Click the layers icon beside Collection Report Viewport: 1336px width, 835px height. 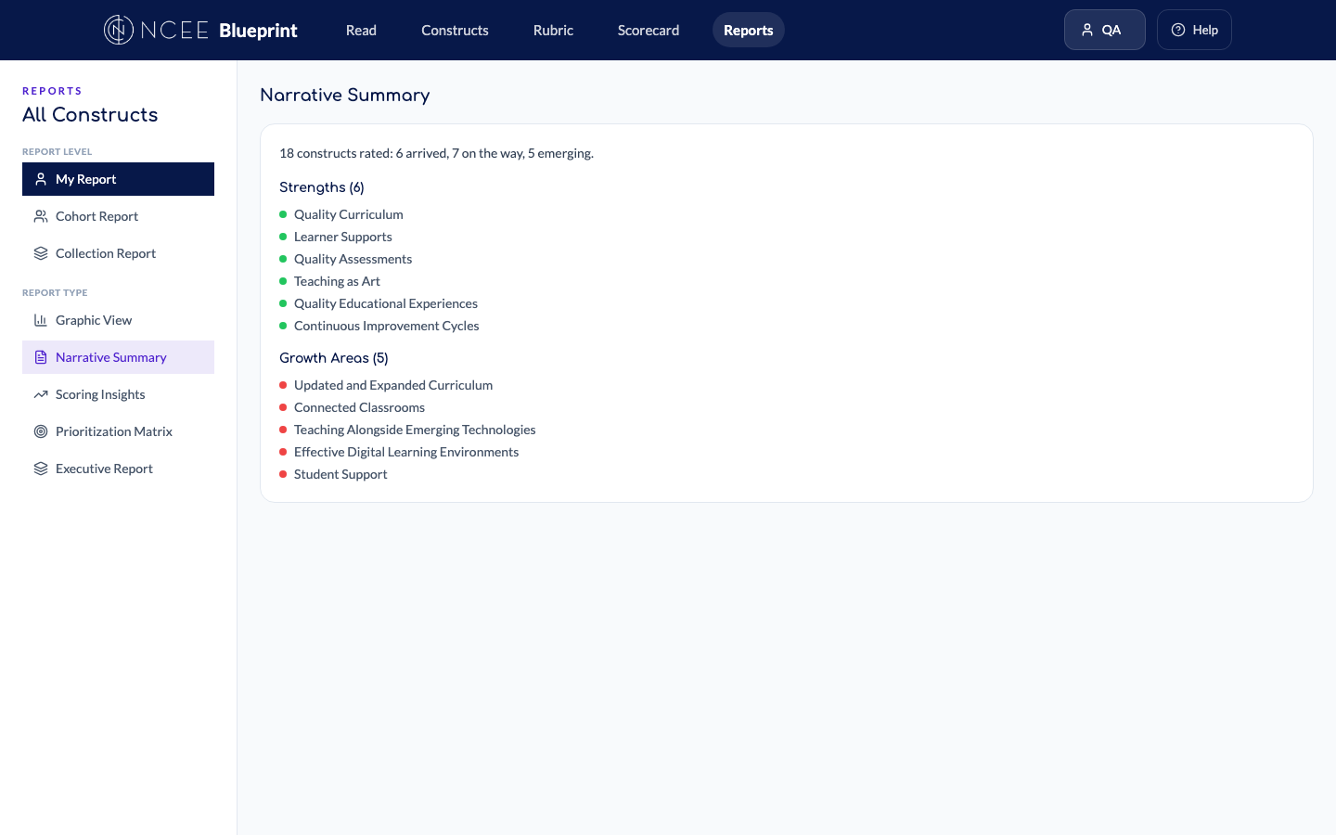coord(41,253)
